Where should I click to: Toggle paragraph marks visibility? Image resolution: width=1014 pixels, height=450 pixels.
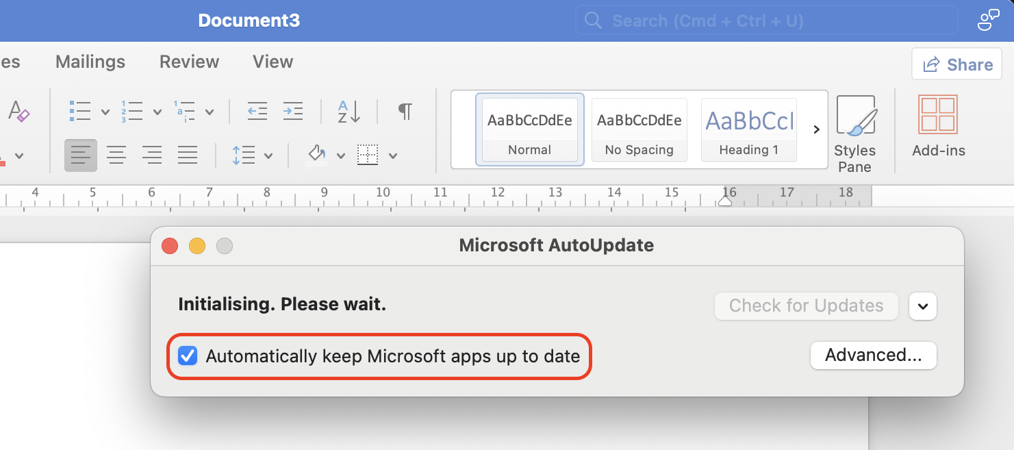coord(405,110)
